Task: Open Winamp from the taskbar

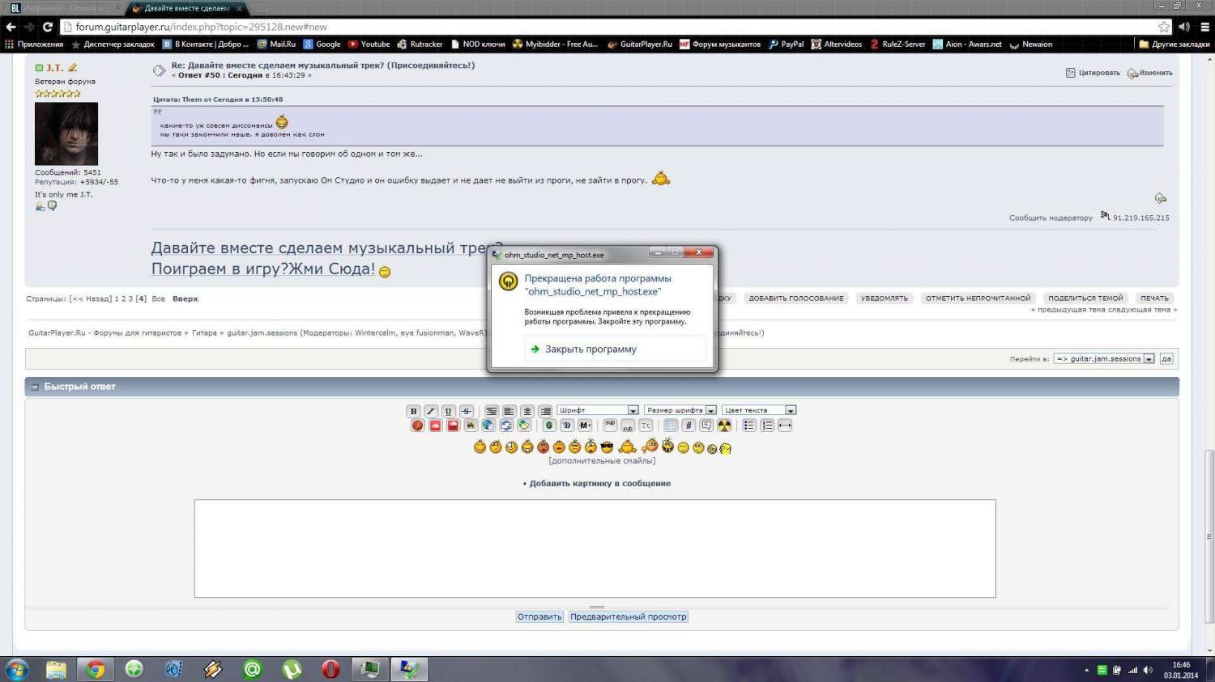Action: point(213,669)
